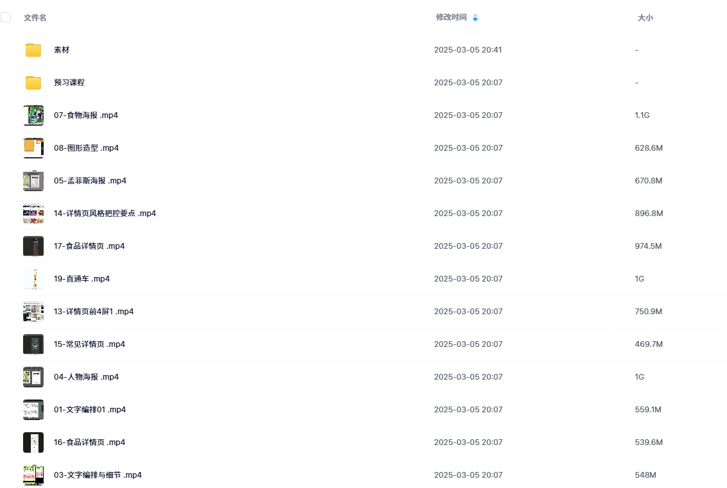Click the 19-直通车 video thumbnail icon
Image resolution: width=727 pixels, height=488 pixels.
click(33, 279)
